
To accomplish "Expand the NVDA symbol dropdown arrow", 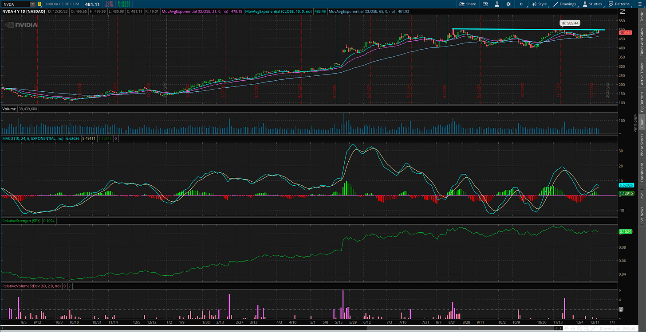I will click(32, 4).
